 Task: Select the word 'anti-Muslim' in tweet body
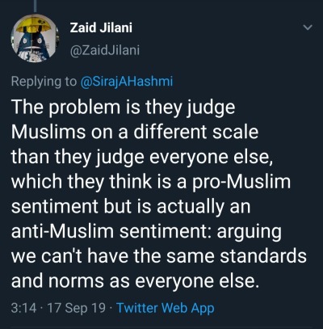[x=62, y=231]
